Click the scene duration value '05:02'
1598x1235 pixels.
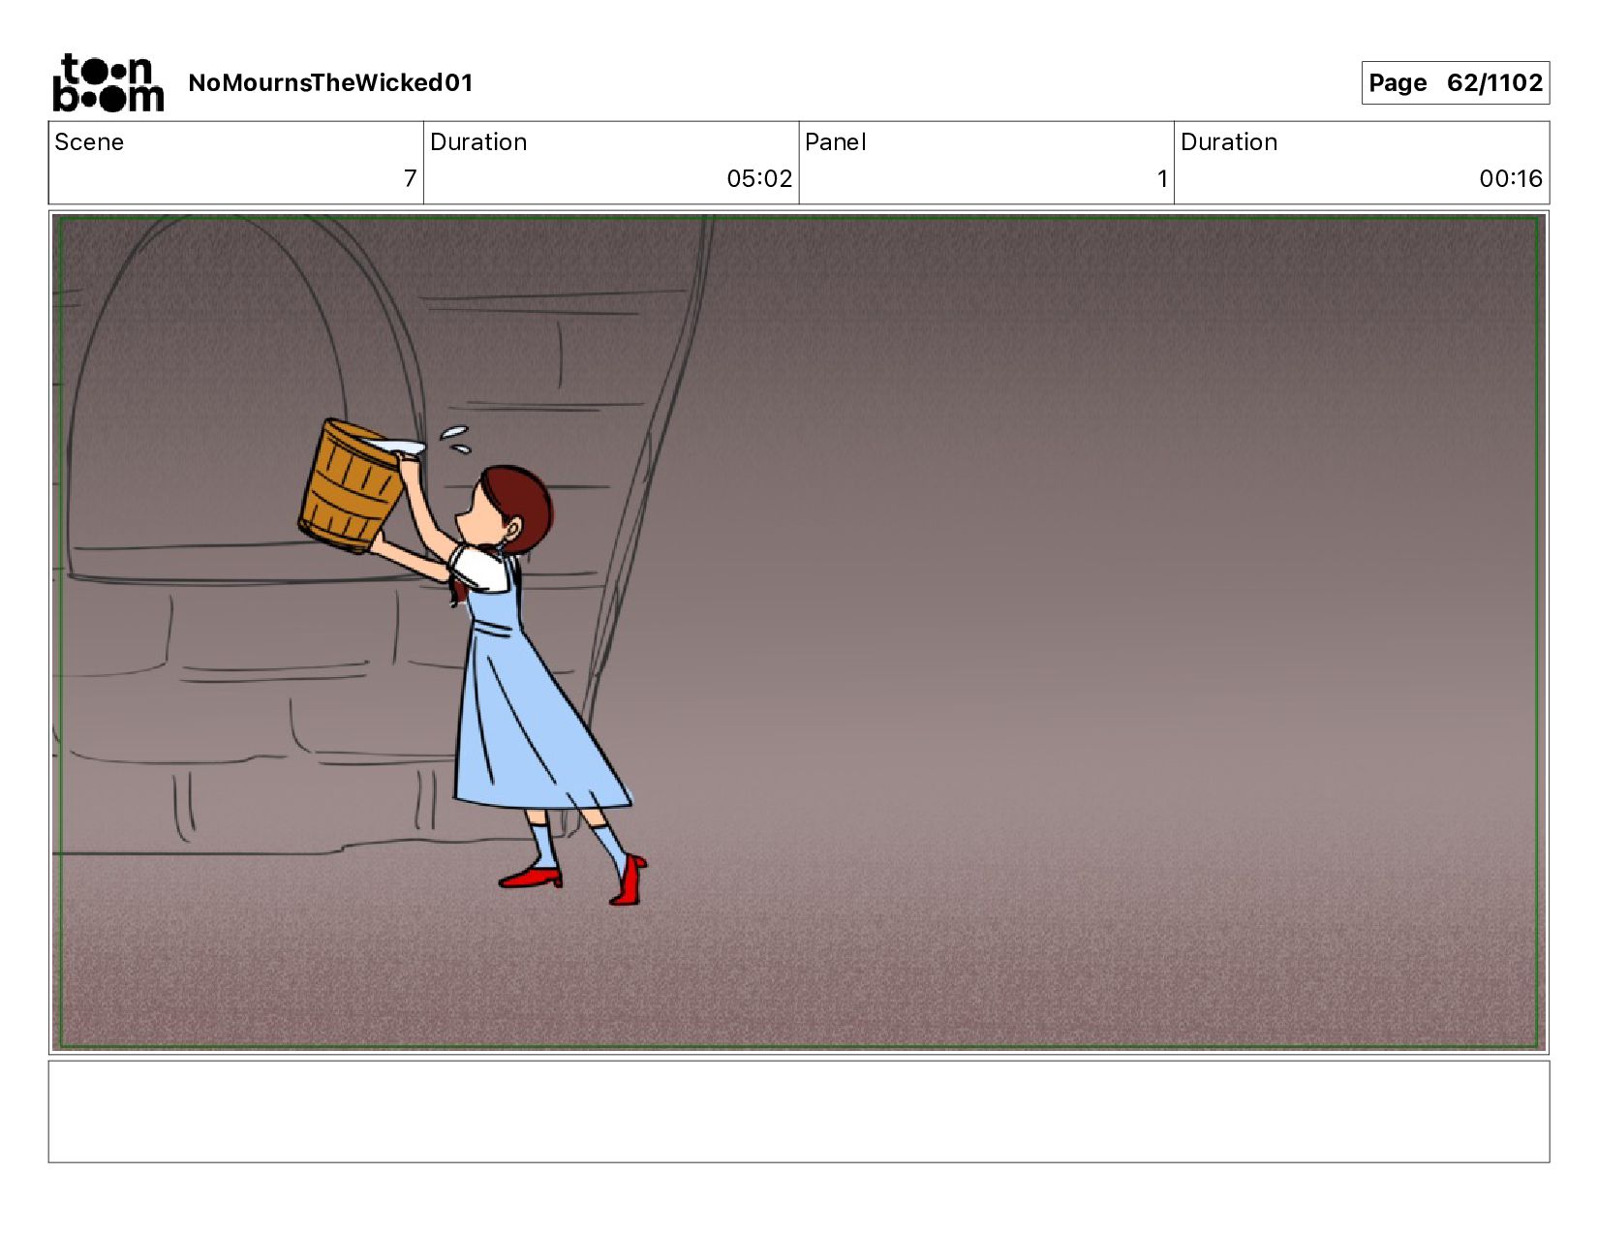[x=759, y=179]
